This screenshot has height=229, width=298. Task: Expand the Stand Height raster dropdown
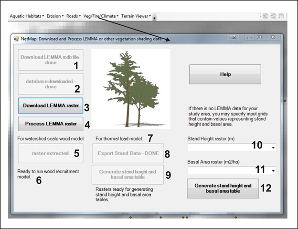[273, 148]
